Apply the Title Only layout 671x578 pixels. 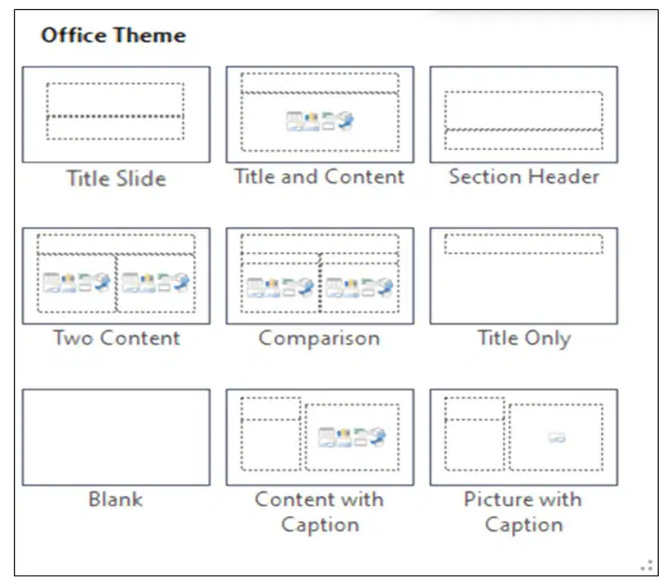point(524,275)
